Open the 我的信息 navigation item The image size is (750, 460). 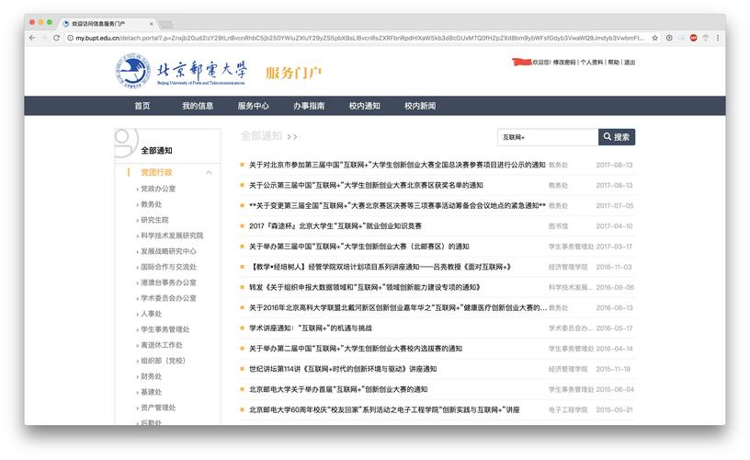pyautogui.click(x=198, y=106)
